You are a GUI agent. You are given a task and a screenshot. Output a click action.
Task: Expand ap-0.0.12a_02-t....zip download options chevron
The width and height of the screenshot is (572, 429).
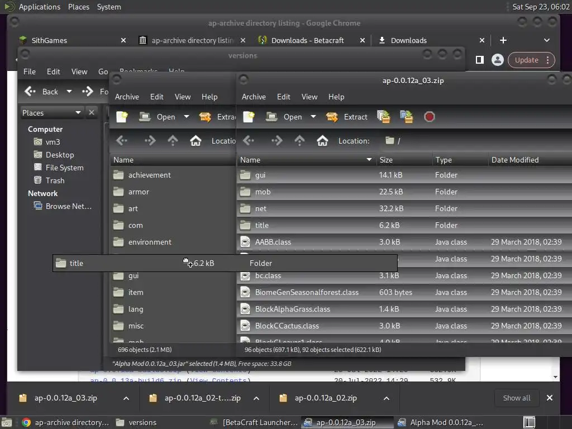point(256,398)
